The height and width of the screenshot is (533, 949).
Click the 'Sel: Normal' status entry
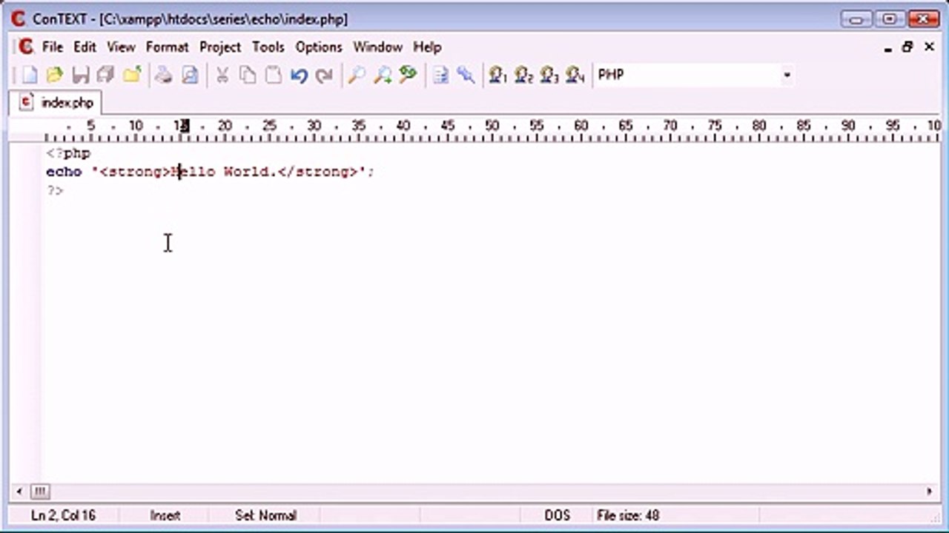tap(265, 515)
